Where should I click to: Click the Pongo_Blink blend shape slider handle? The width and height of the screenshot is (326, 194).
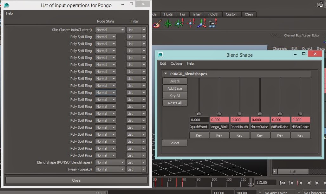coord(219,113)
